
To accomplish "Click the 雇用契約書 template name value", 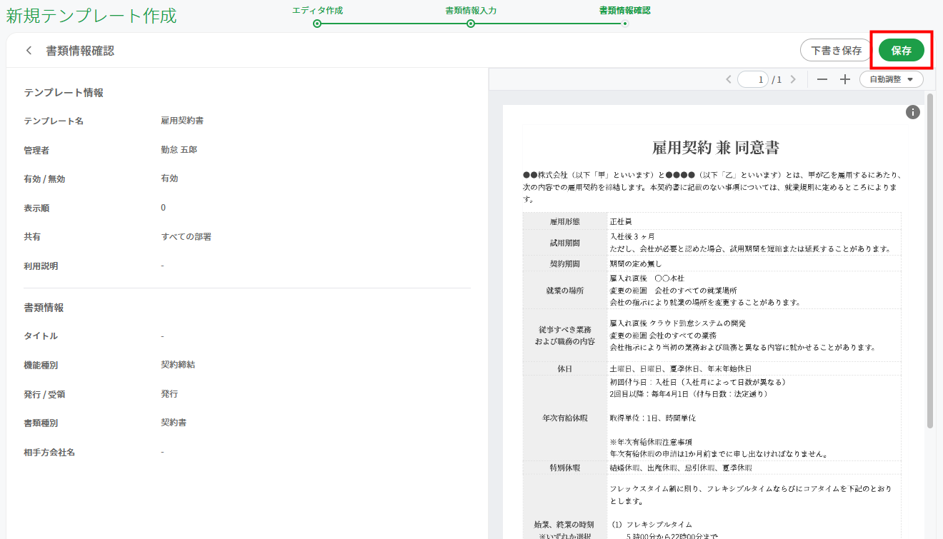I will pyautogui.click(x=182, y=121).
